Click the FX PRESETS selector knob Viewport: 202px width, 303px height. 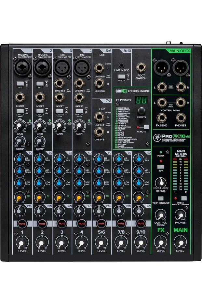[x=141, y=112]
